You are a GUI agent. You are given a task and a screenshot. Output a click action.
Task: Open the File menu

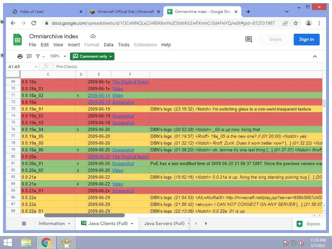coord(32,45)
